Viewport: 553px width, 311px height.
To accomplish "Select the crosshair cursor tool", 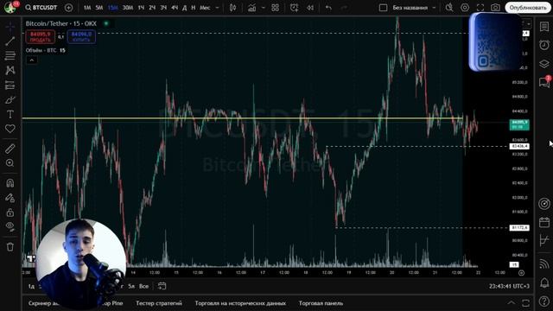I will tap(10, 27).
